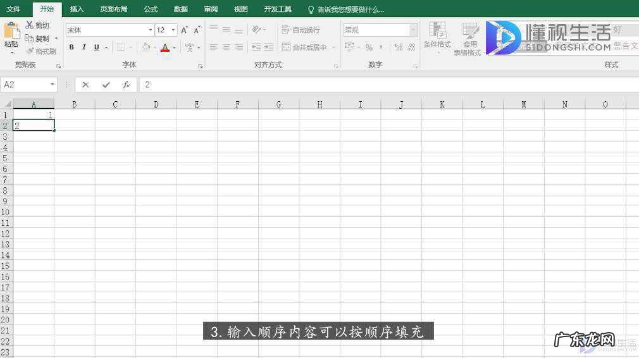Screen dimensions: 639x358
Task: Toggle italic formatting
Action: point(84,47)
